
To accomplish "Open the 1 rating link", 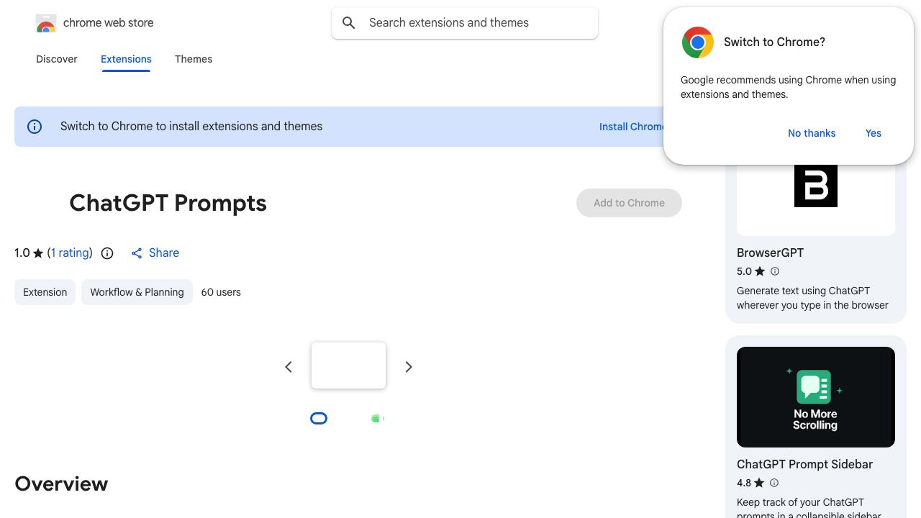I will [70, 253].
